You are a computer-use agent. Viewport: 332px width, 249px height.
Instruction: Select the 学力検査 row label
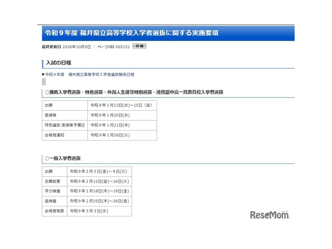pos(55,191)
